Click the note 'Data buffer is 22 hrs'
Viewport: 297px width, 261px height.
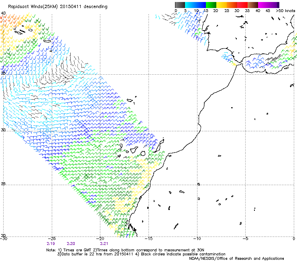81,254
